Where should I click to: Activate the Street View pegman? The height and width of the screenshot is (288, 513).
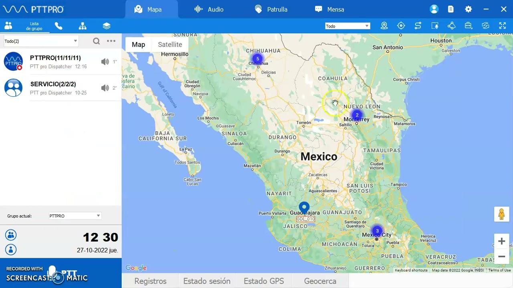click(x=501, y=214)
